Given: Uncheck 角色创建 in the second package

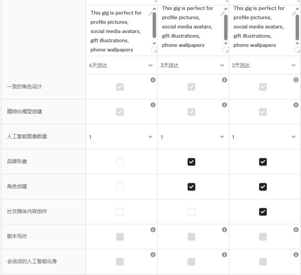Looking at the screenshot, I should coord(191,187).
